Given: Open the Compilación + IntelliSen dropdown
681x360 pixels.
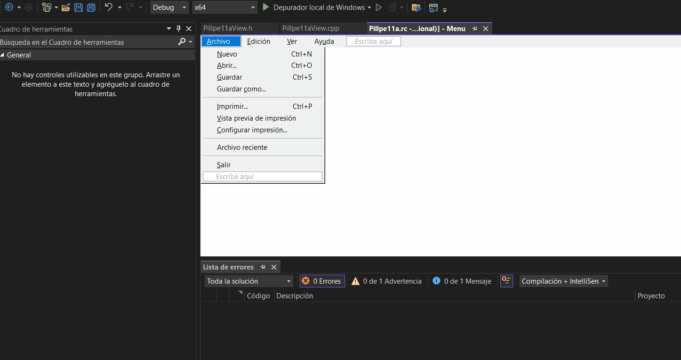Looking at the screenshot, I should coord(563,281).
